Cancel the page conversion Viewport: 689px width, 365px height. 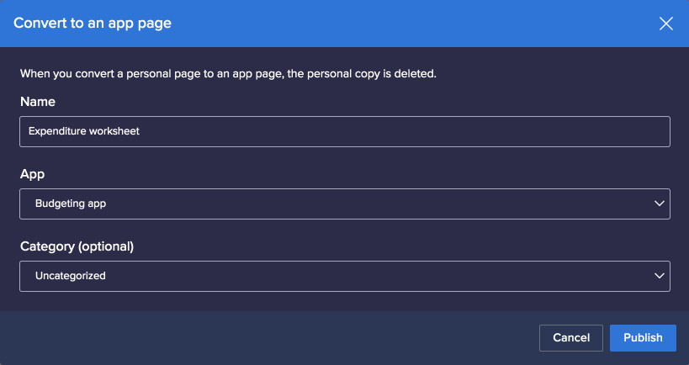(571, 338)
